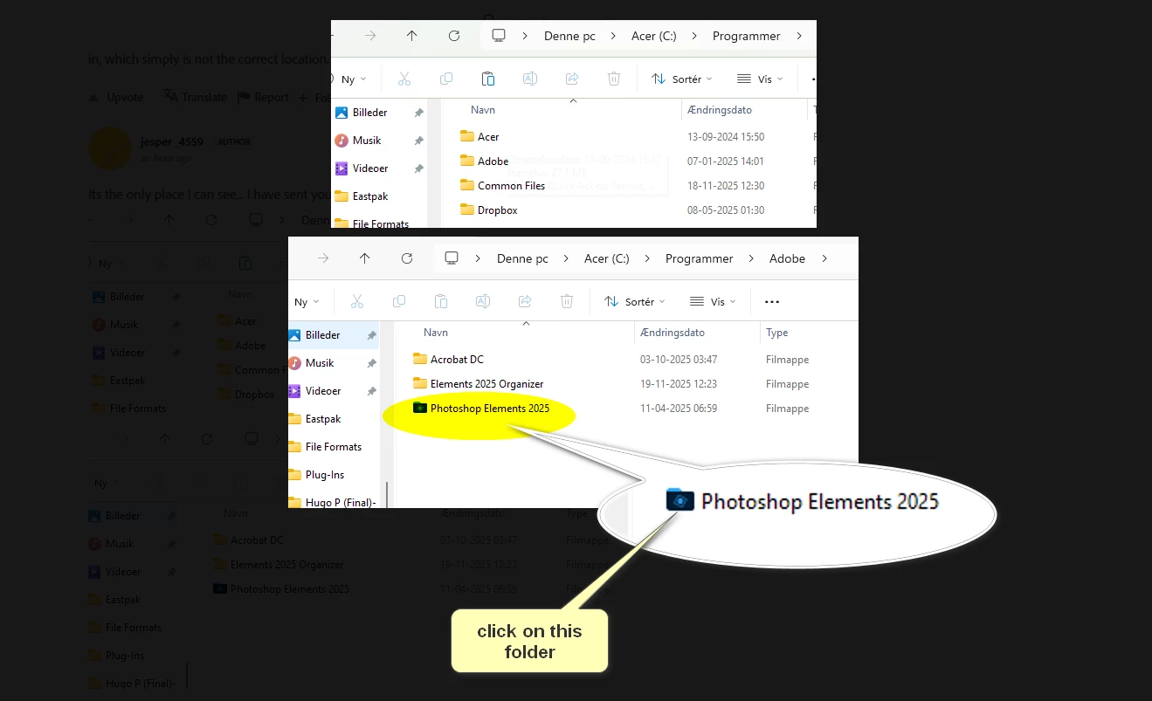Click the Up arrow in the Programmer window
1152x701 pixels.
pyautogui.click(x=412, y=36)
